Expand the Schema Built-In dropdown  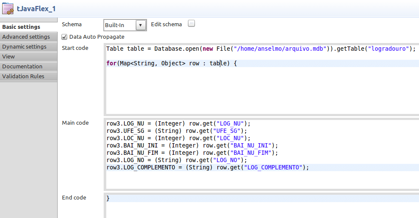click(x=141, y=25)
